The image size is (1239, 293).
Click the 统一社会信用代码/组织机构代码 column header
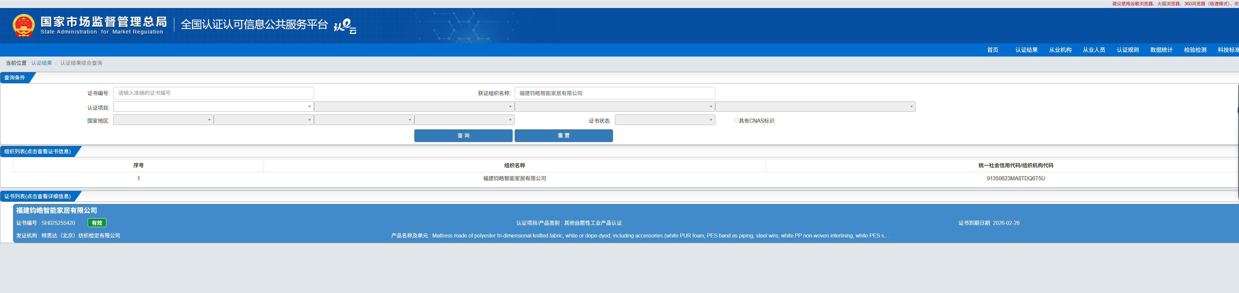point(1016,165)
